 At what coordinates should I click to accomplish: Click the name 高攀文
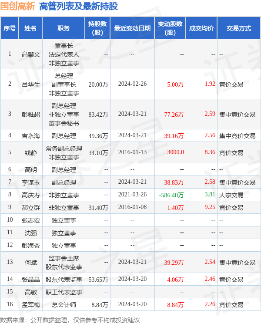click(31, 54)
